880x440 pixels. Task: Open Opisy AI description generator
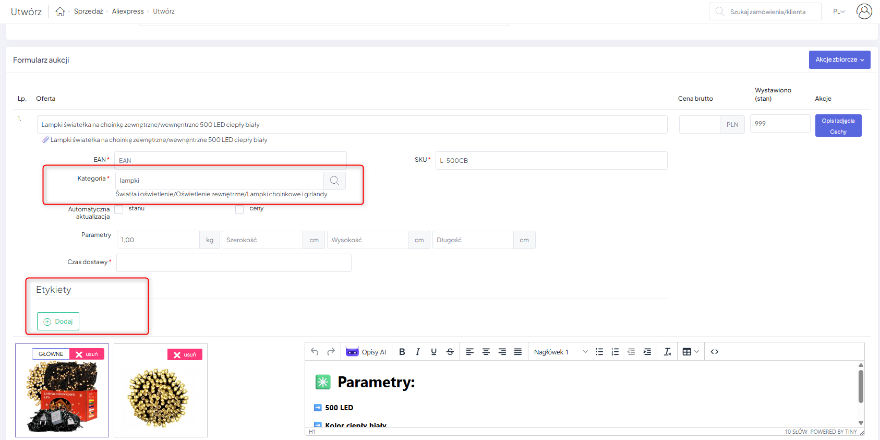point(366,352)
